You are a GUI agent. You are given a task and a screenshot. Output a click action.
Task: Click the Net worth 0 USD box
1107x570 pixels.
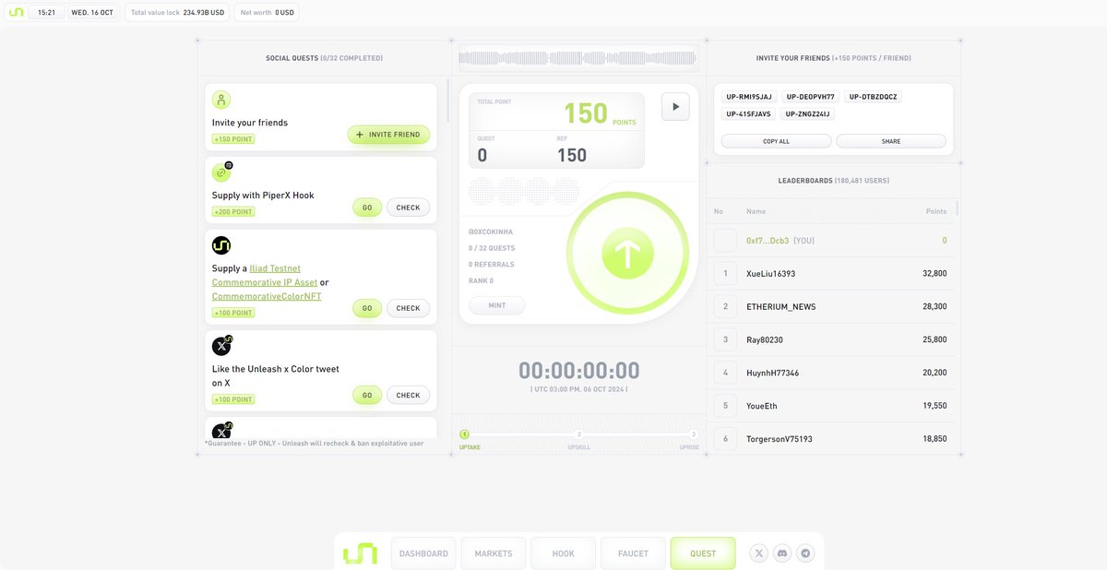click(267, 13)
